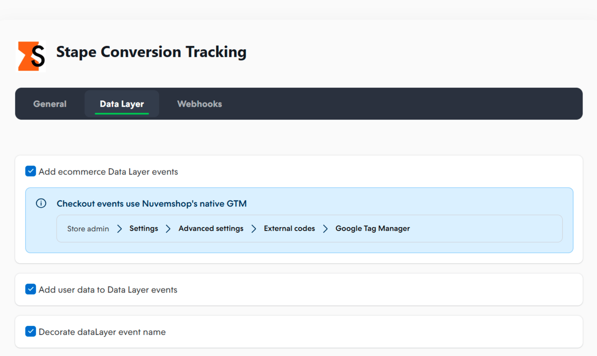Image resolution: width=597 pixels, height=356 pixels.
Task: Uncheck Add ecommerce Data Layer events
Action: pyautogui.click(x=31, y=171)
